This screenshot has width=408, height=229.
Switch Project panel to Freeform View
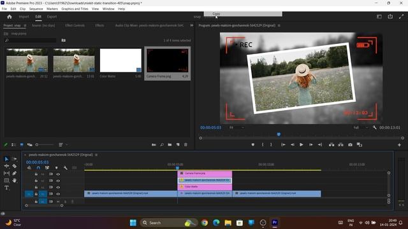pyautogui.click(x=30, y=144)
